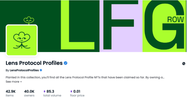Click the small flower outline above the avatar
The height and width of the screenshot is (98, 187).
[x=29, y=20]
